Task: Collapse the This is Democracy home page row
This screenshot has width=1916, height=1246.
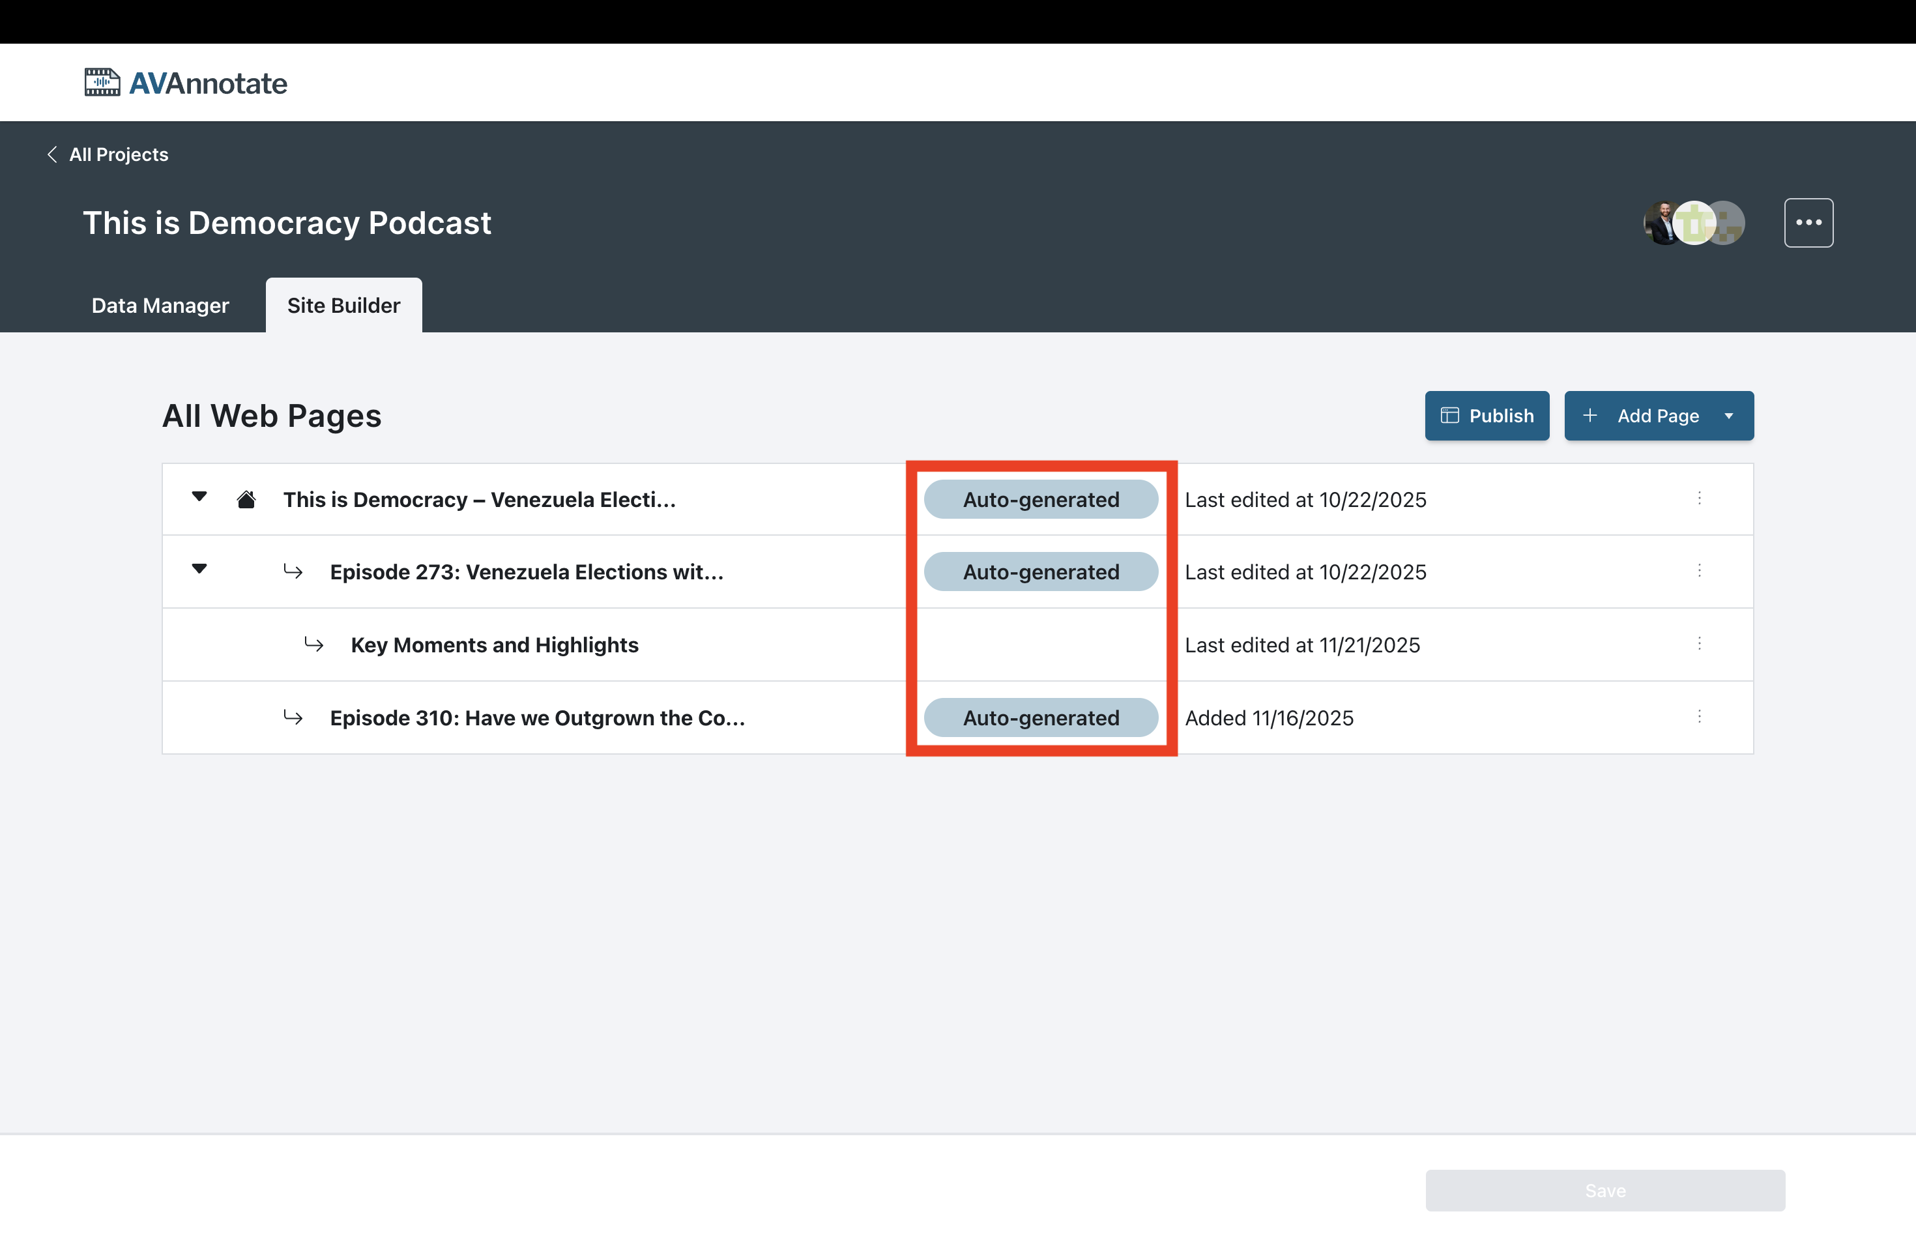Action: [x=199, y=497]
